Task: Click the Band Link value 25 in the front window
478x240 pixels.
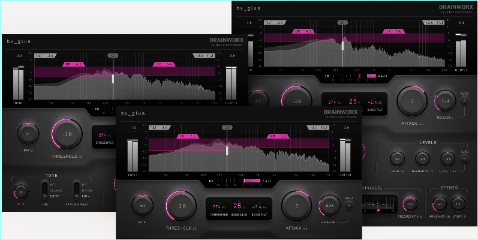Action: [238, 206]
